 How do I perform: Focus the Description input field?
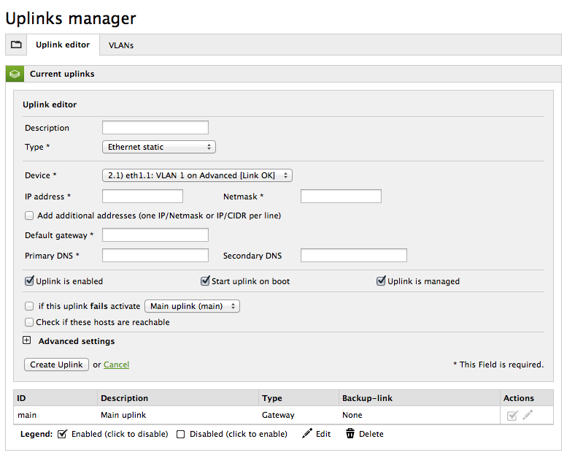pos(155,128)
